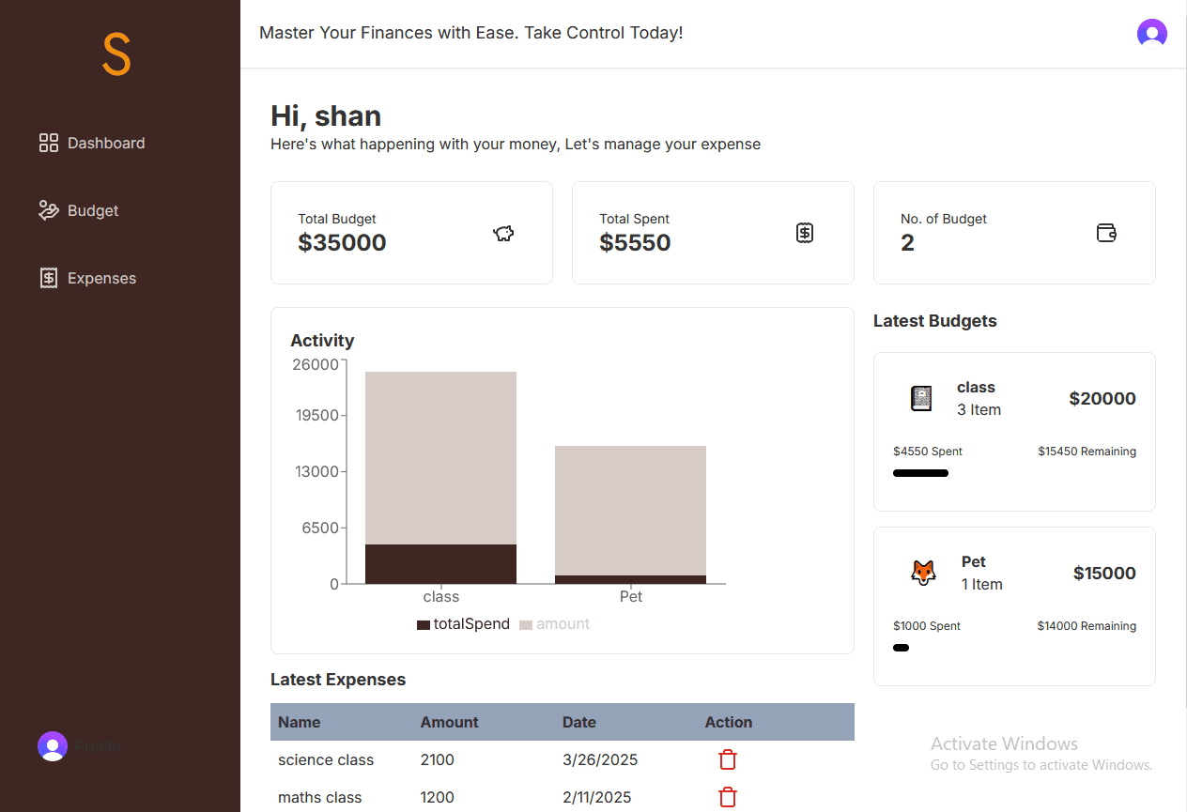This screenshot has width=1187, height=812.
Task: Click the class dark totalSpend bar segment
Action: click(440, 564)
